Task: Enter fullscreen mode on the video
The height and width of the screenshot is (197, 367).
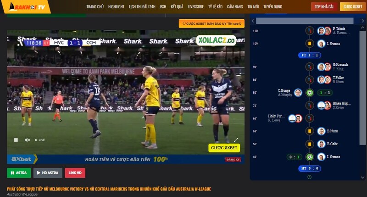Action: (236, 140)
